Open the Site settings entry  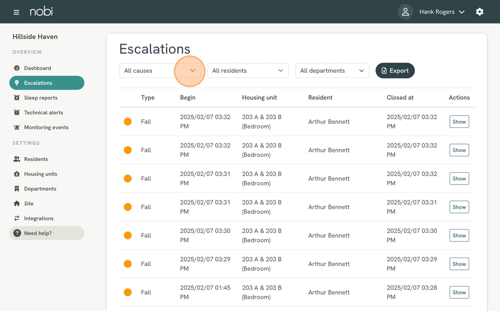point(47,204)
